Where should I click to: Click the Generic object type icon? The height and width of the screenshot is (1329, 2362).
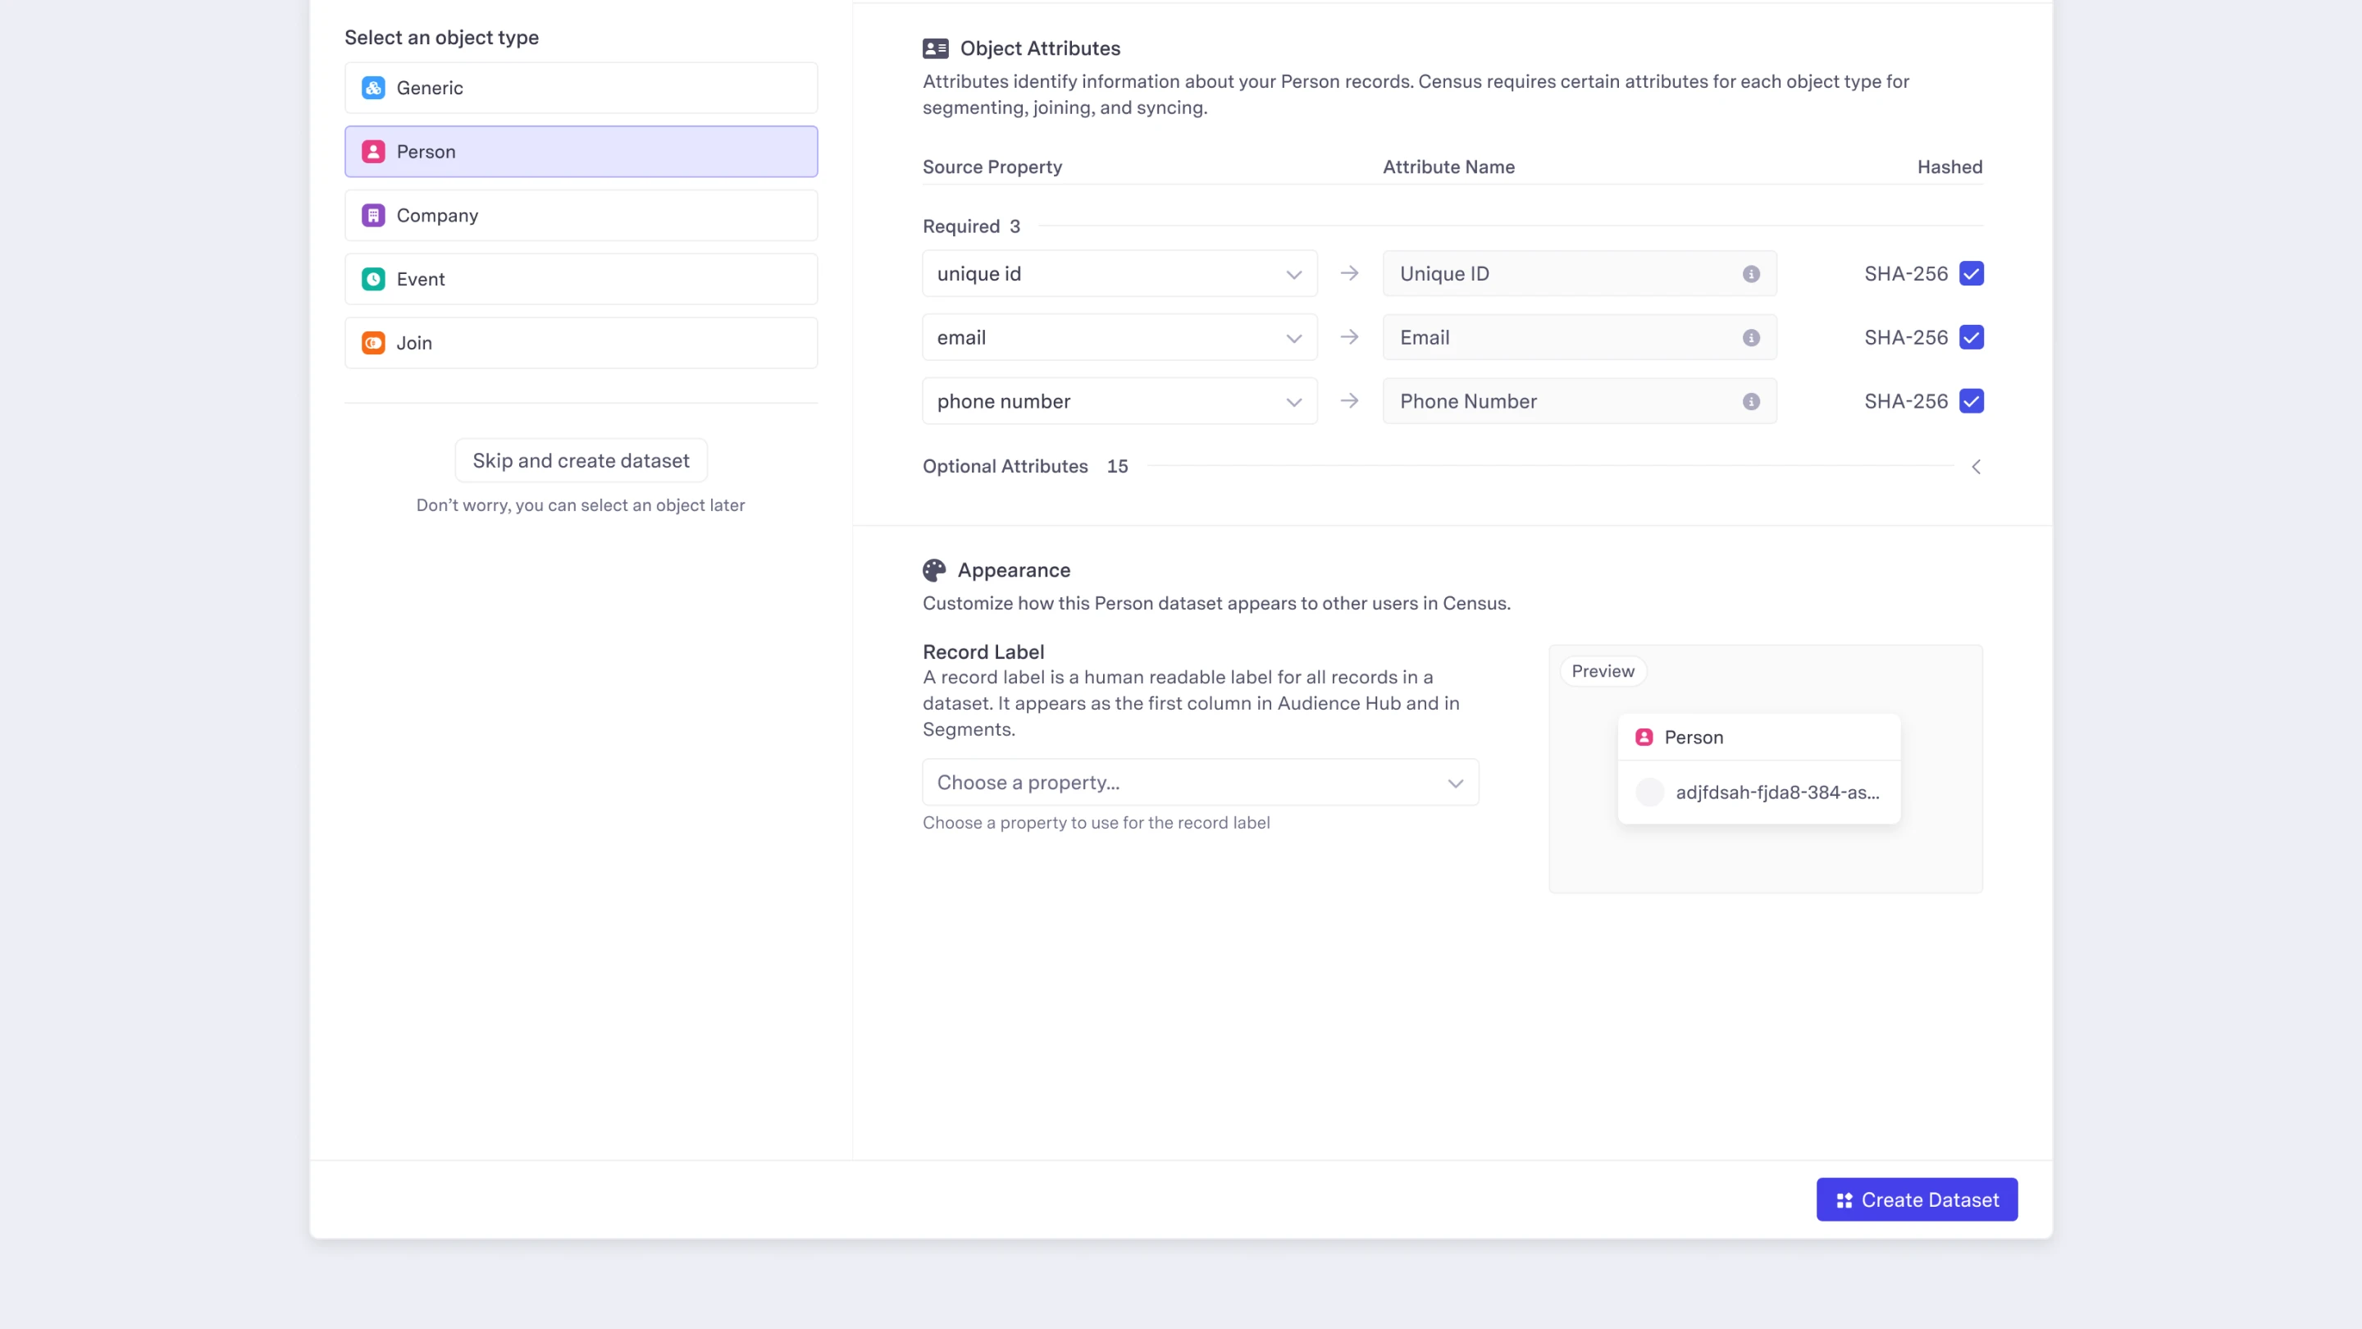(x=373, y=88)
